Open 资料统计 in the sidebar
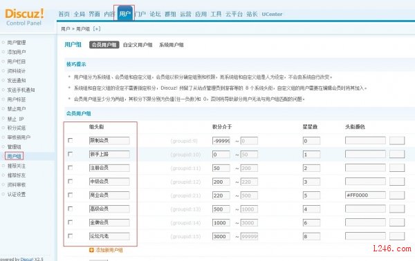Viewport: 415px width, 261px height. 17,71
